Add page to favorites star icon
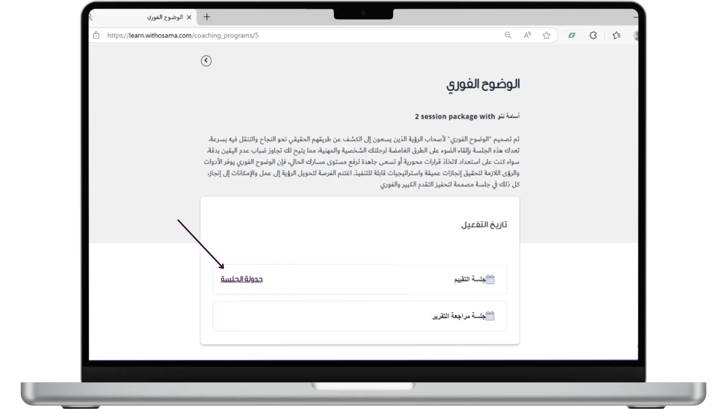This screenshot has height=409, width=727. 546,35
